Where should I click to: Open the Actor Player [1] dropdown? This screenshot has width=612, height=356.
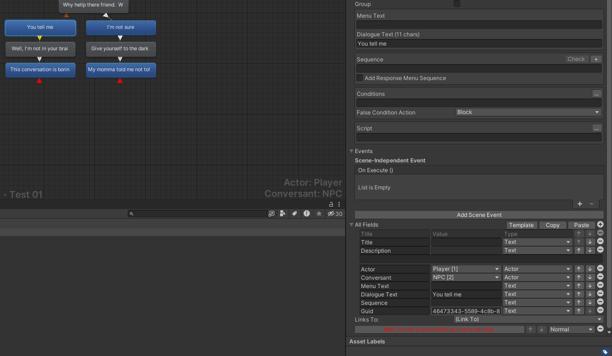tap(466, 269)
